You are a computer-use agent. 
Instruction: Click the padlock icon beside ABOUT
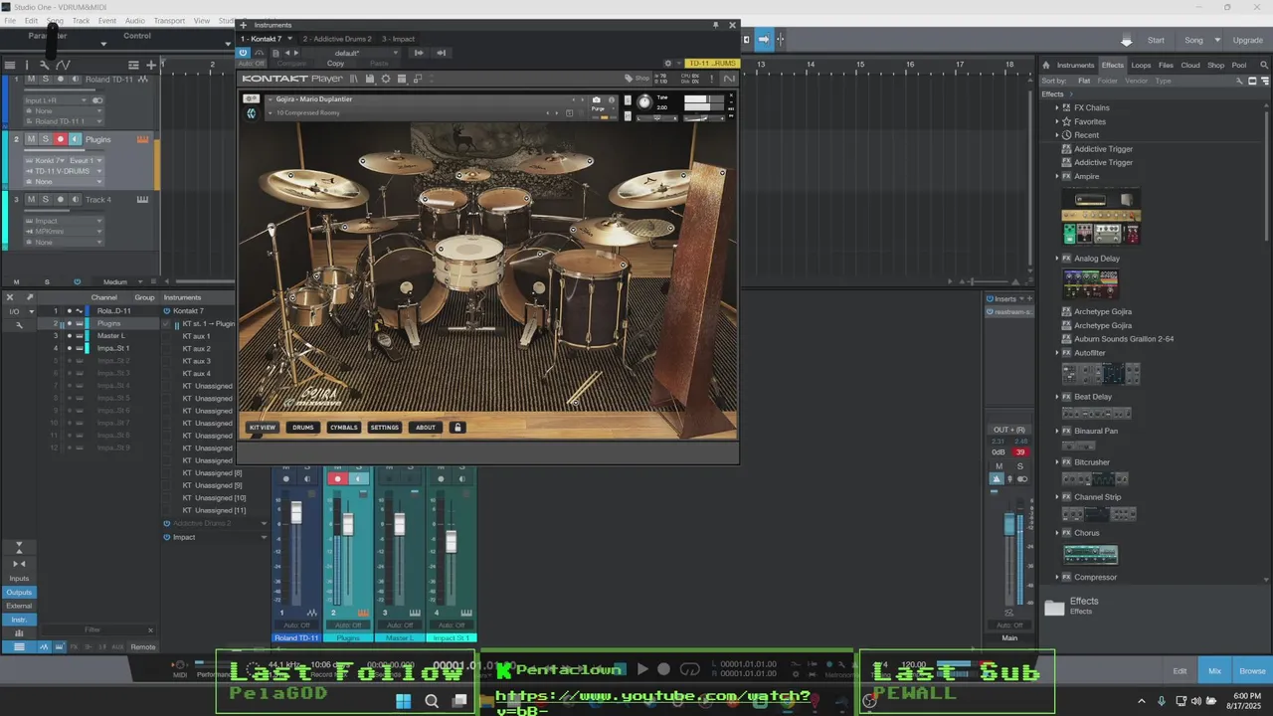click(457, 428)
